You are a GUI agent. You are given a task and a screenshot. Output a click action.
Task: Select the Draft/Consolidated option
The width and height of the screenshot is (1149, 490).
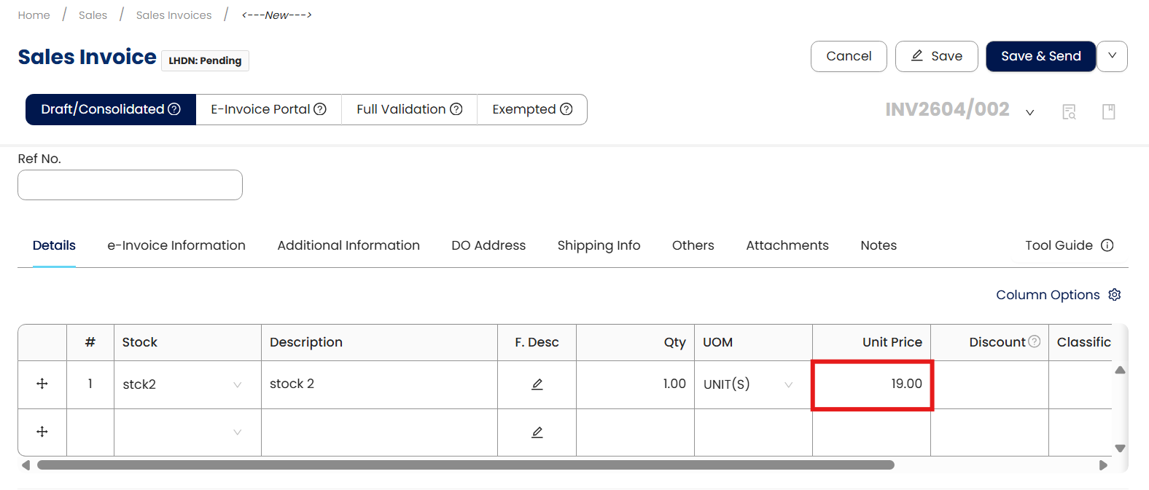pos(111,109)
